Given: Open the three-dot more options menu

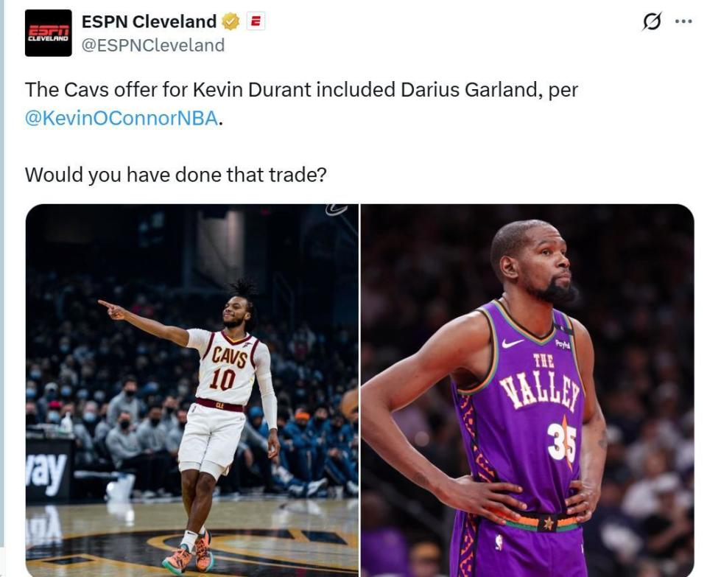Looking at the screenshot, I should (x=683, y=21).
